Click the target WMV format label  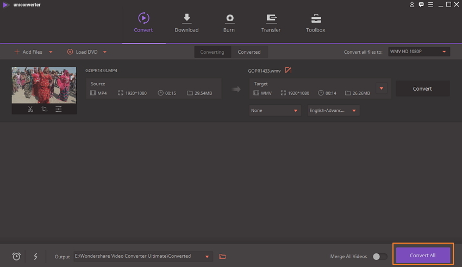pos(263,93)
